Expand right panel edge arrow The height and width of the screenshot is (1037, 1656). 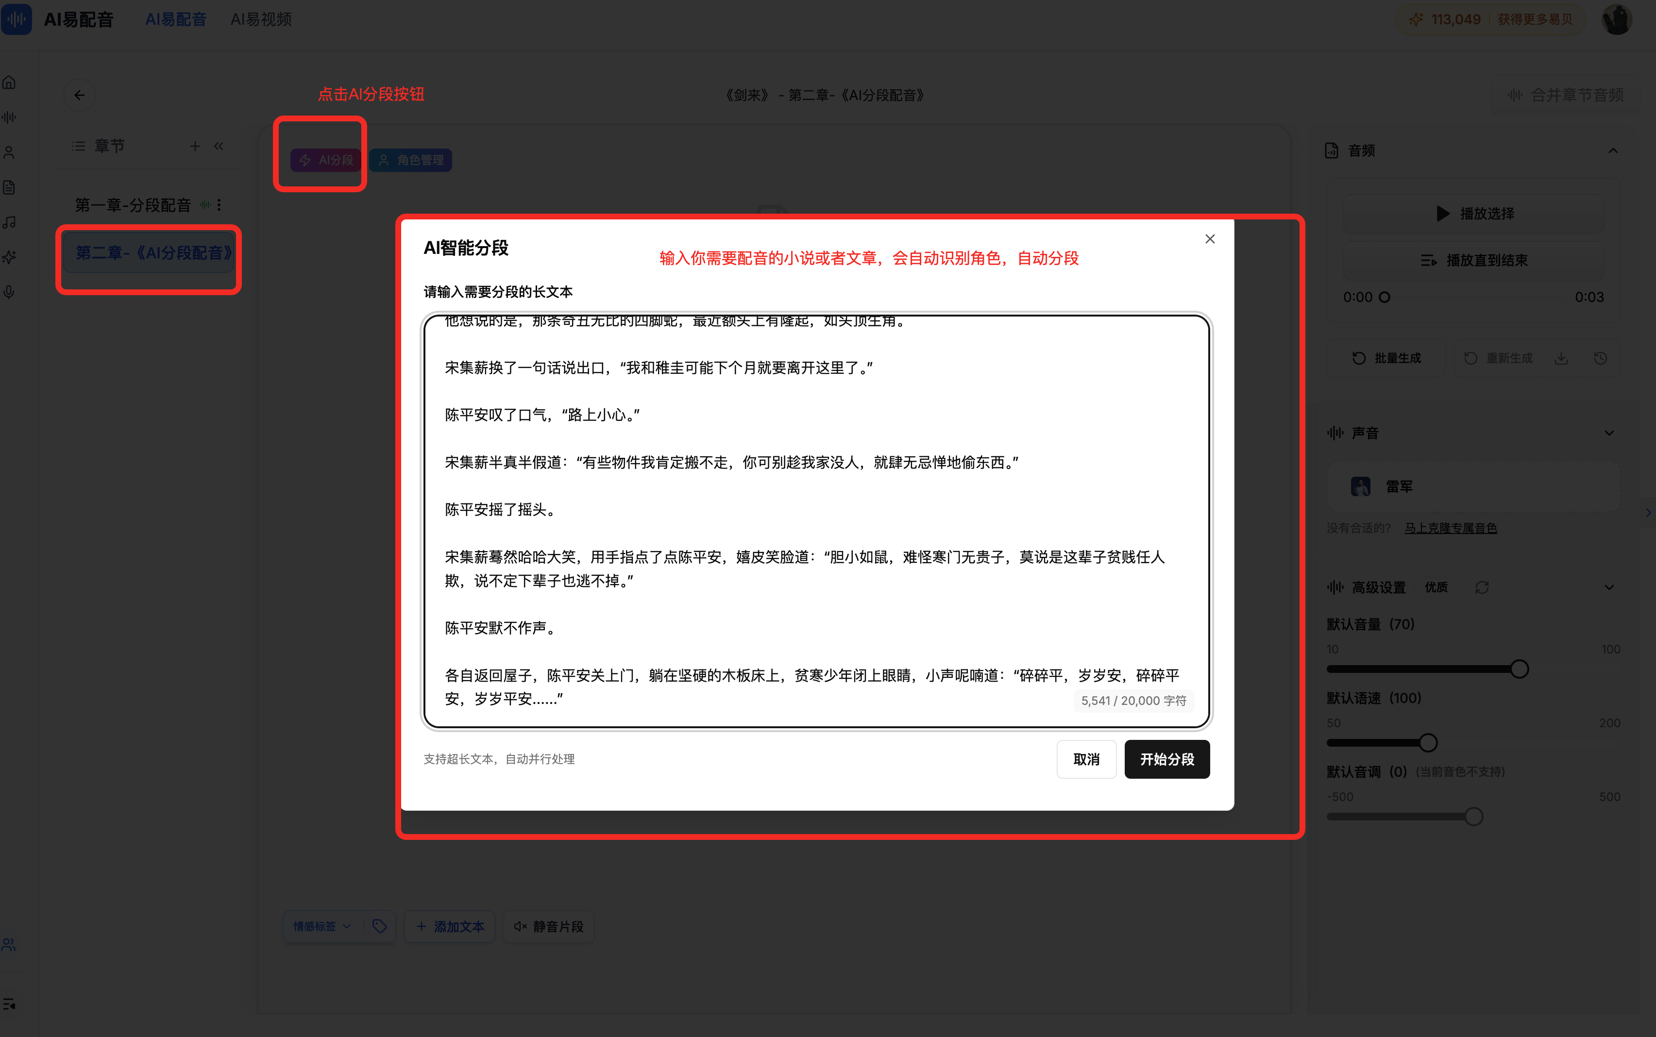(1648, 513)
